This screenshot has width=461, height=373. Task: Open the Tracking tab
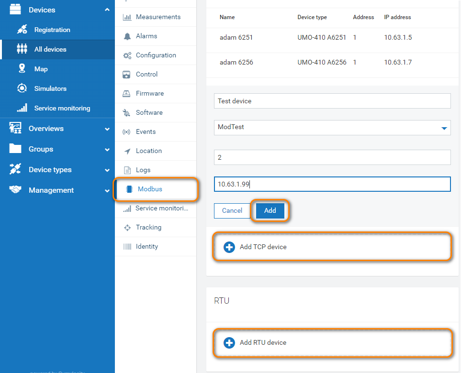pyautogui.click(x=156, y=227)
